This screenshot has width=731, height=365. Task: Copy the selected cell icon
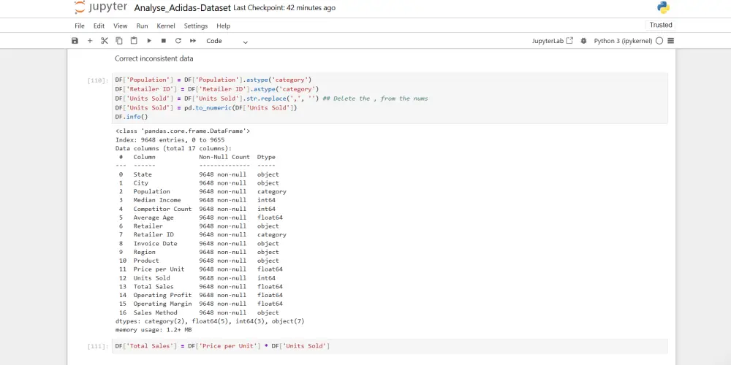tap(119, 41)
